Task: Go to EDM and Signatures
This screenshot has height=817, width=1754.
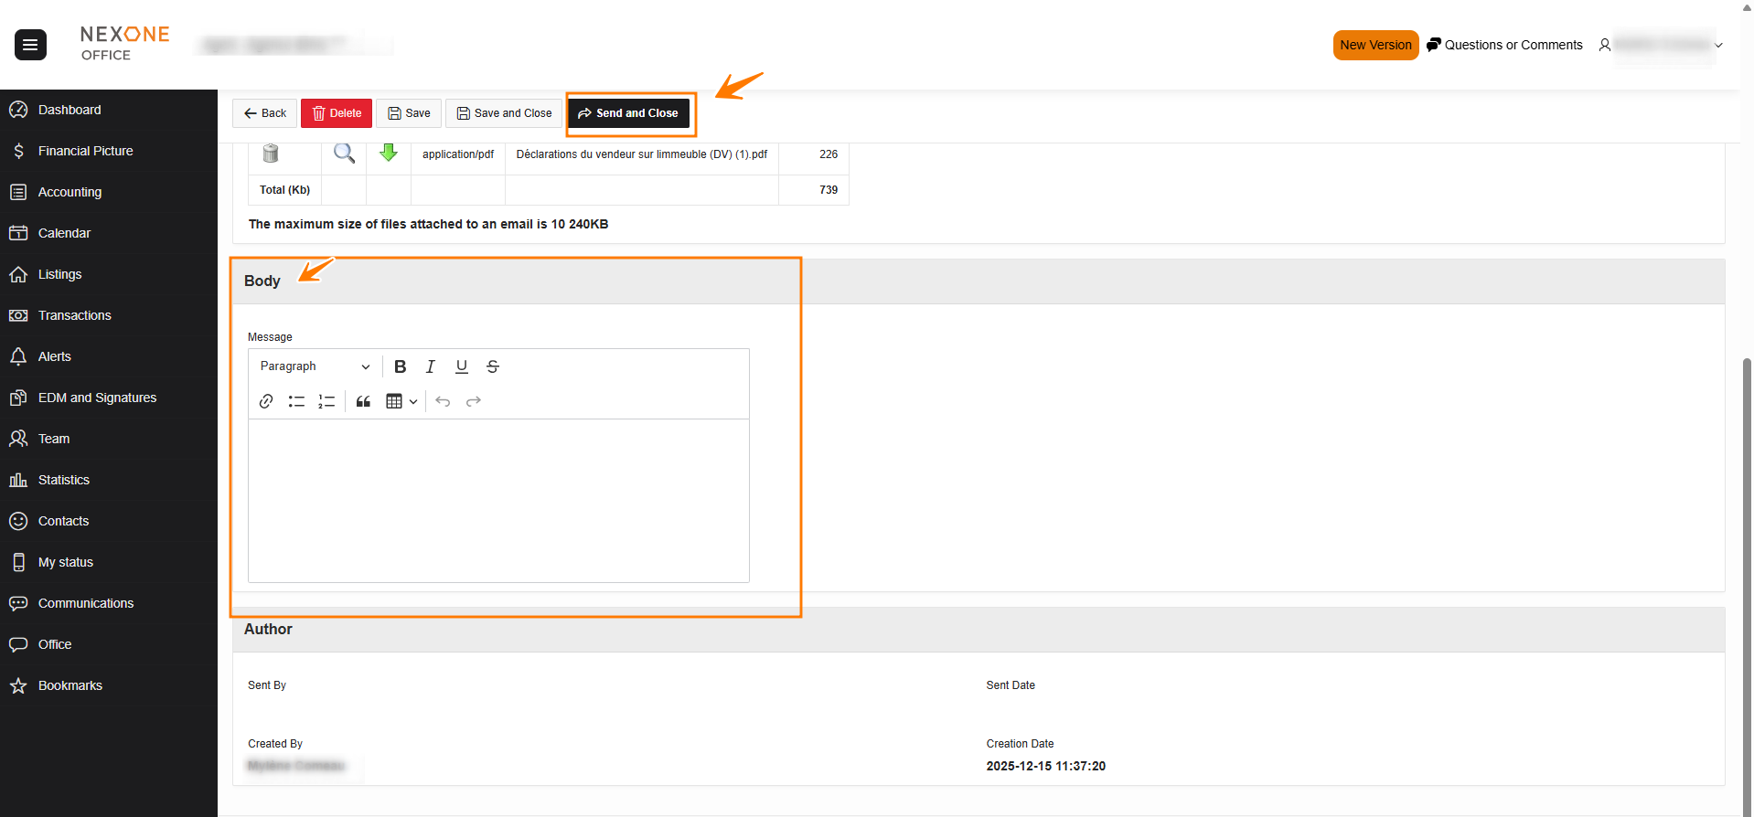Action: click(97, 398)
